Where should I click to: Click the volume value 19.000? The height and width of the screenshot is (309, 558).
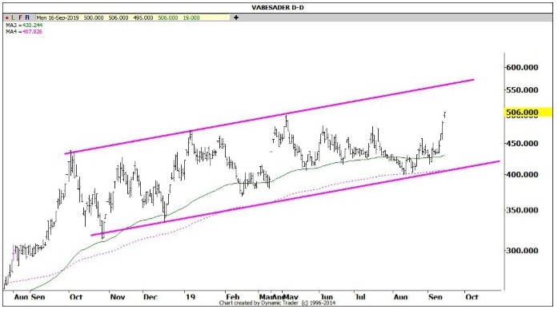pos(191,18)
